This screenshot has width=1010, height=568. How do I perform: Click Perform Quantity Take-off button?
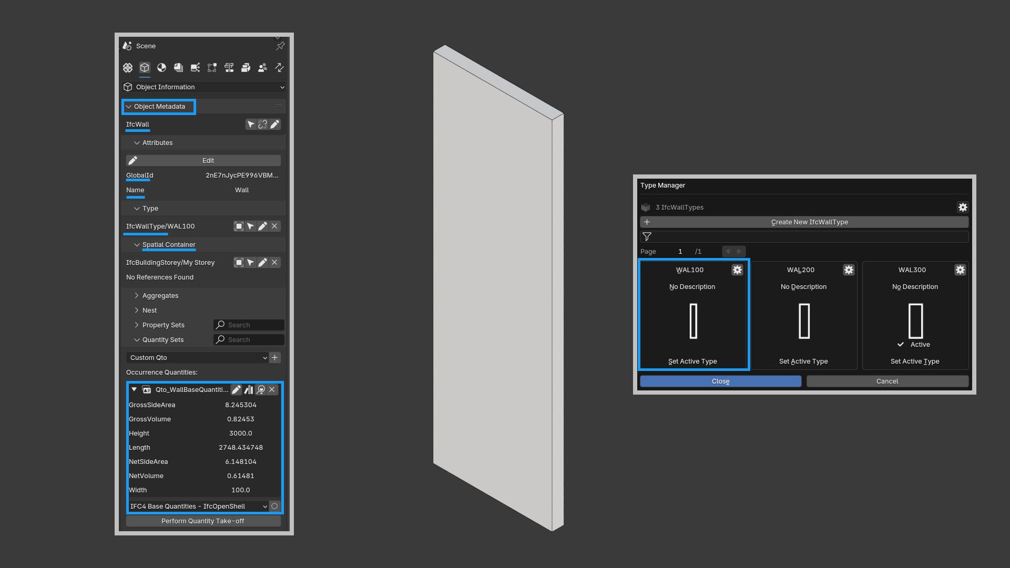(x=203, y=521)
